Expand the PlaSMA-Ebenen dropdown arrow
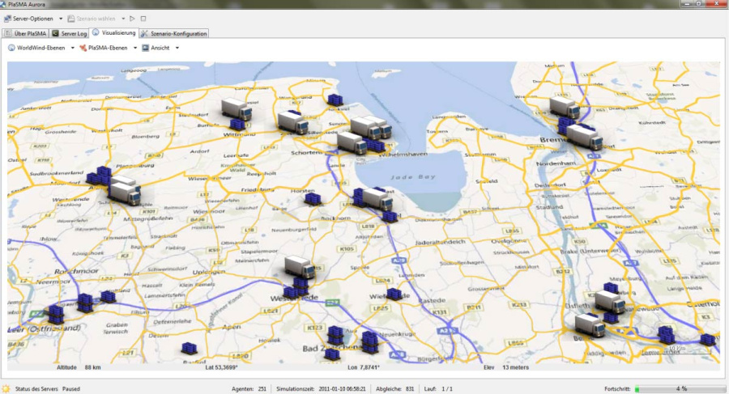 click(134, 48)
